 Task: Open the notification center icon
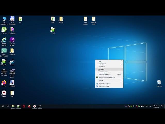coord(162,106)
